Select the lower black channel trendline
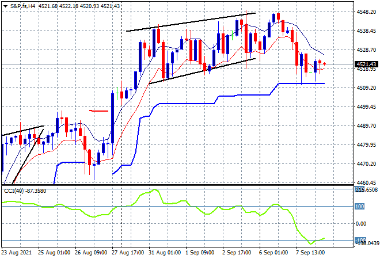The width and height of the screenshot is (380, 259). [202, 71]
